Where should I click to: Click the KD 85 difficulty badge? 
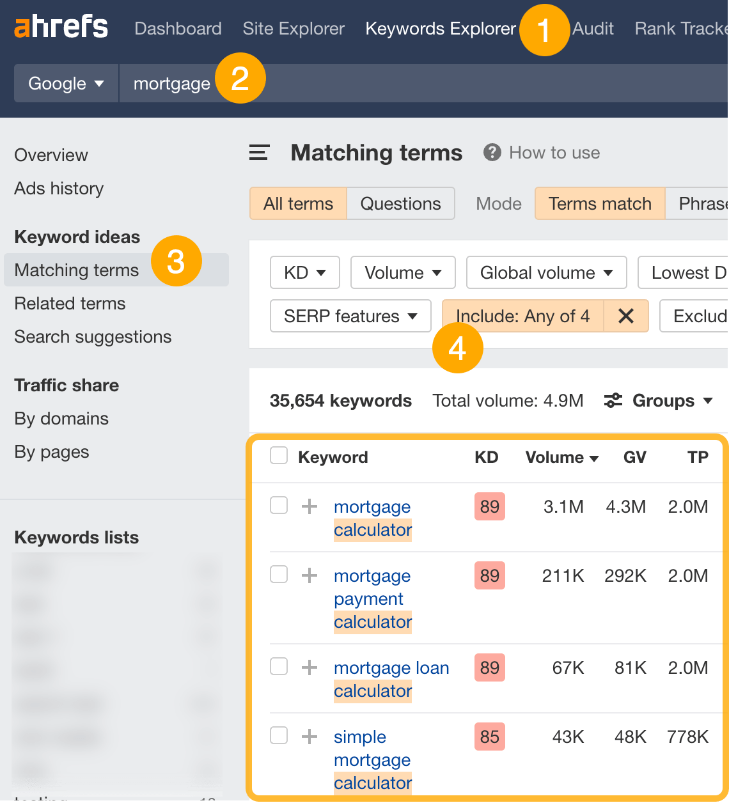[489, 736]
